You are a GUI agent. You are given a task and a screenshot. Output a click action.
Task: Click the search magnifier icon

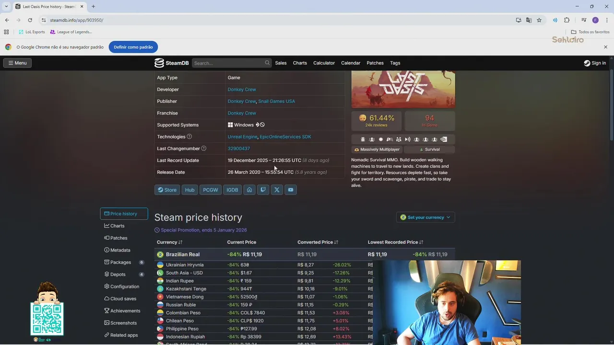(x=267, y=63)
